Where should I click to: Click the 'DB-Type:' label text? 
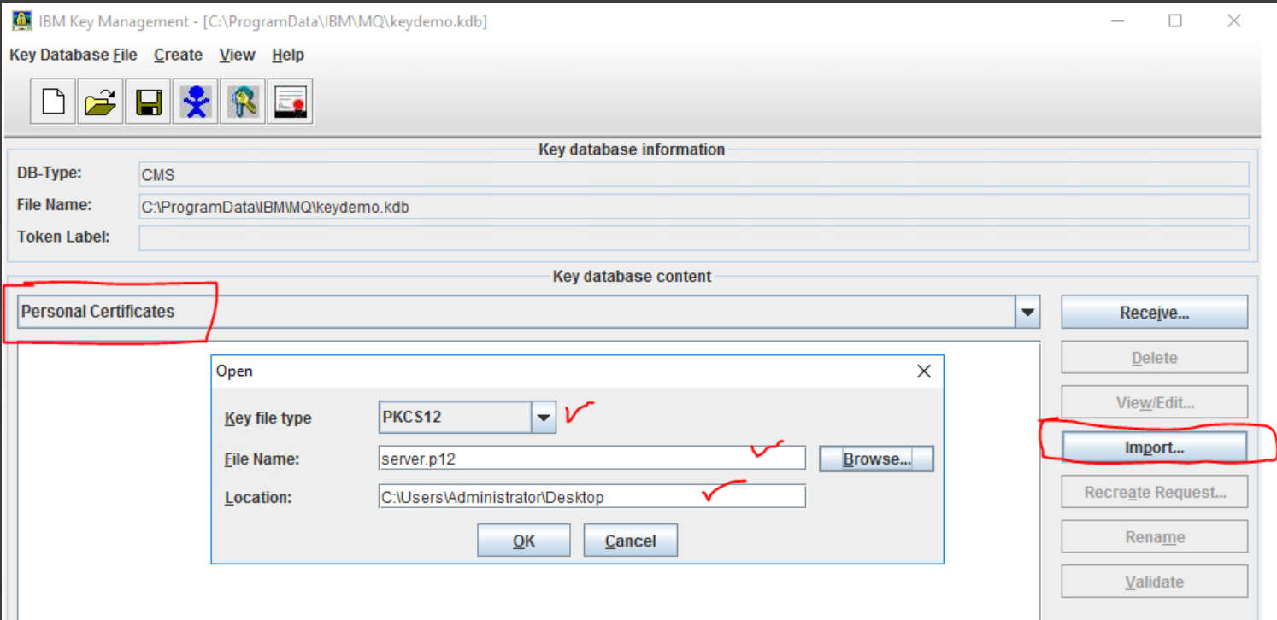49,173
